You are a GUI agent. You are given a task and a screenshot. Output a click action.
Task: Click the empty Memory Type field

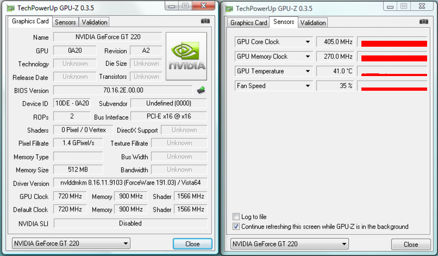78,156
